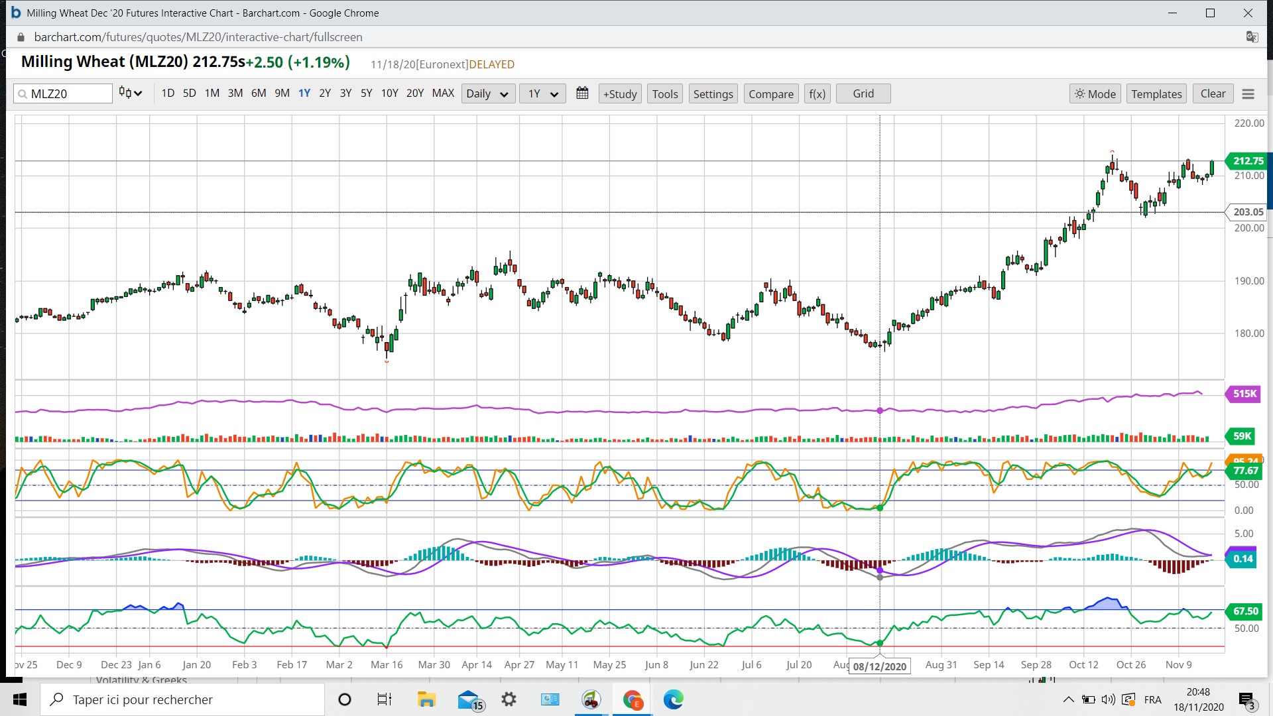Screen dimensions: 1273x716
Task: Click the Compare button
Action: click(770, 94)
